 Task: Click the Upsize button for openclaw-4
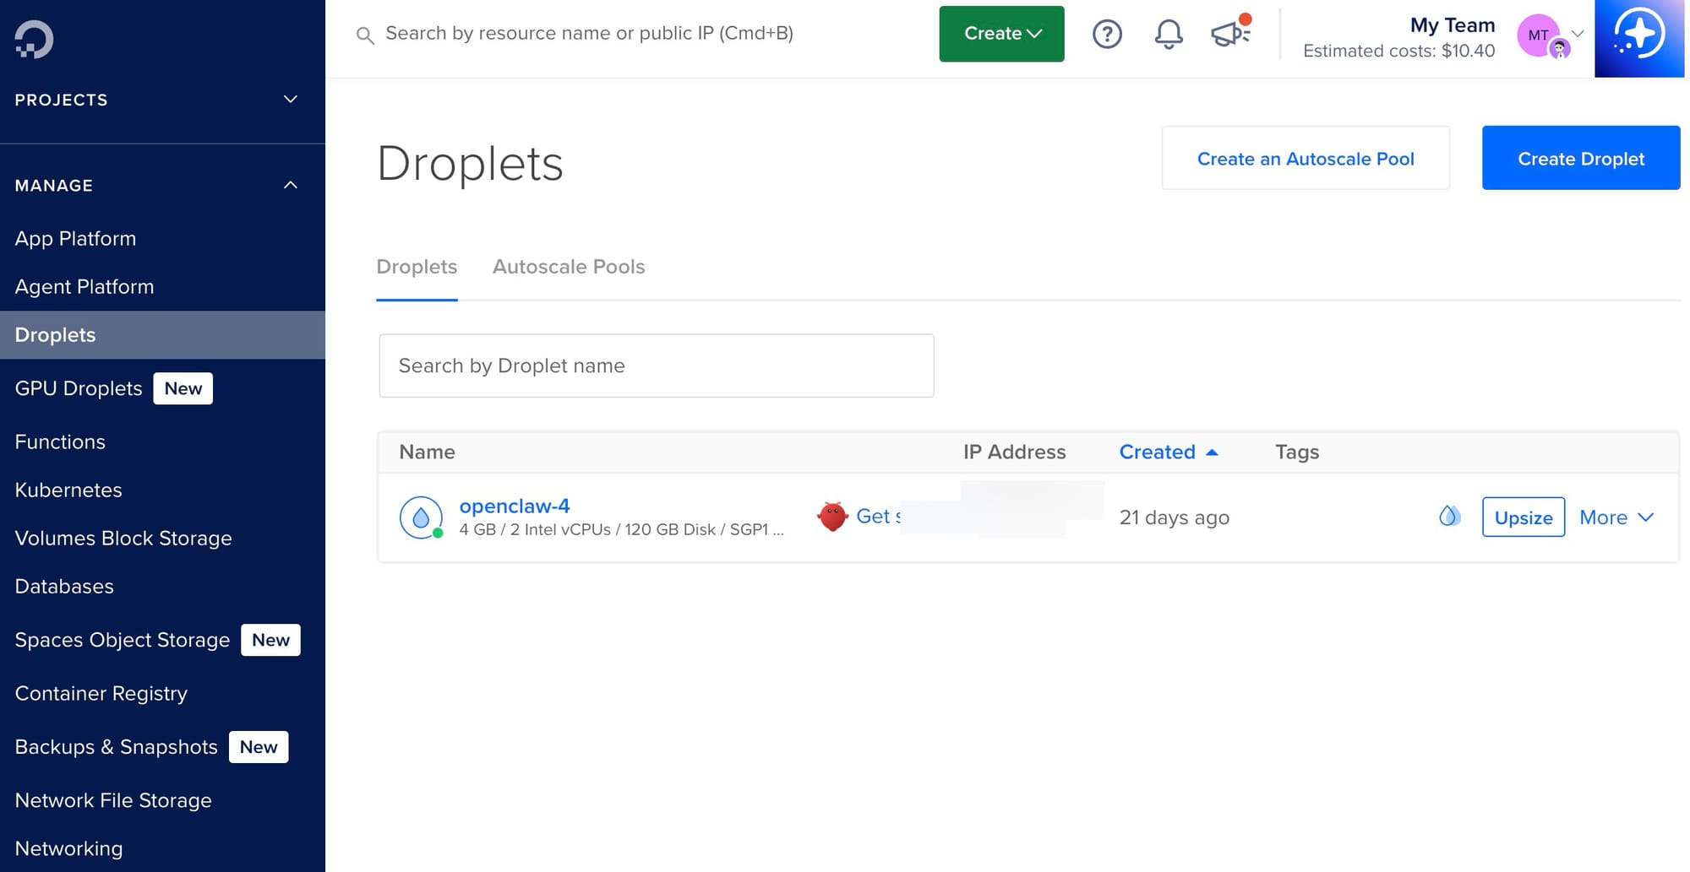click(1524, 517)
